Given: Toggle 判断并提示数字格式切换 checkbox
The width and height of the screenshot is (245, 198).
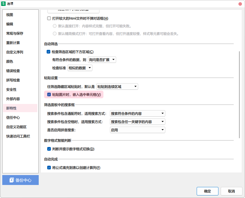Looking at the screenshot, I should 49,149.
